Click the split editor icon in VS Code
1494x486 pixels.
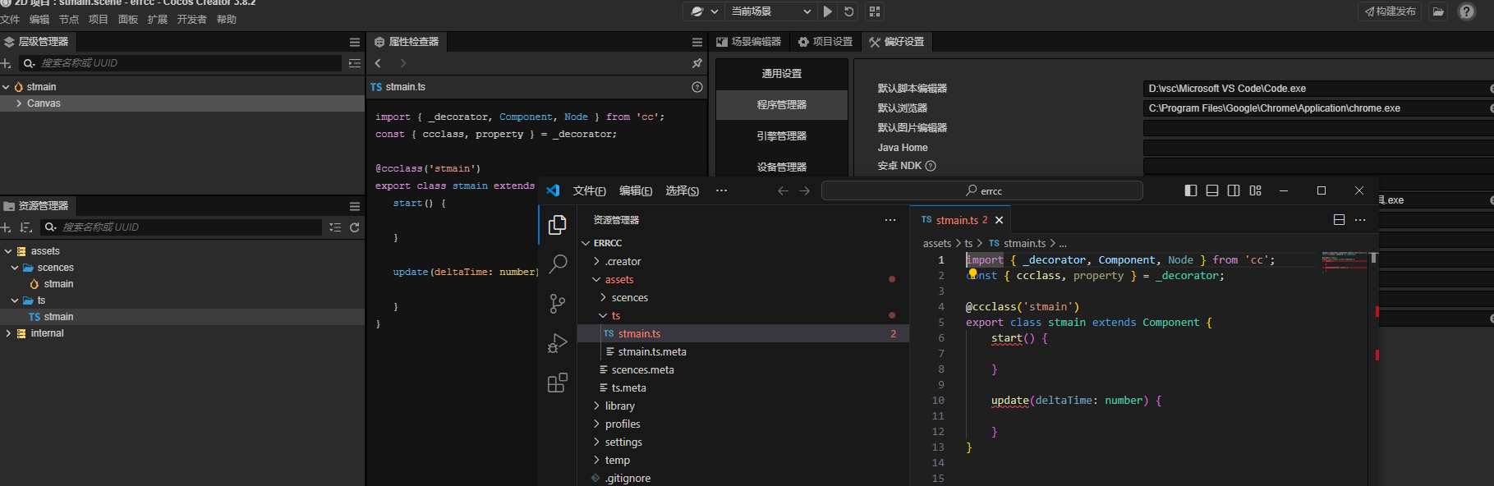point(1339,220)
